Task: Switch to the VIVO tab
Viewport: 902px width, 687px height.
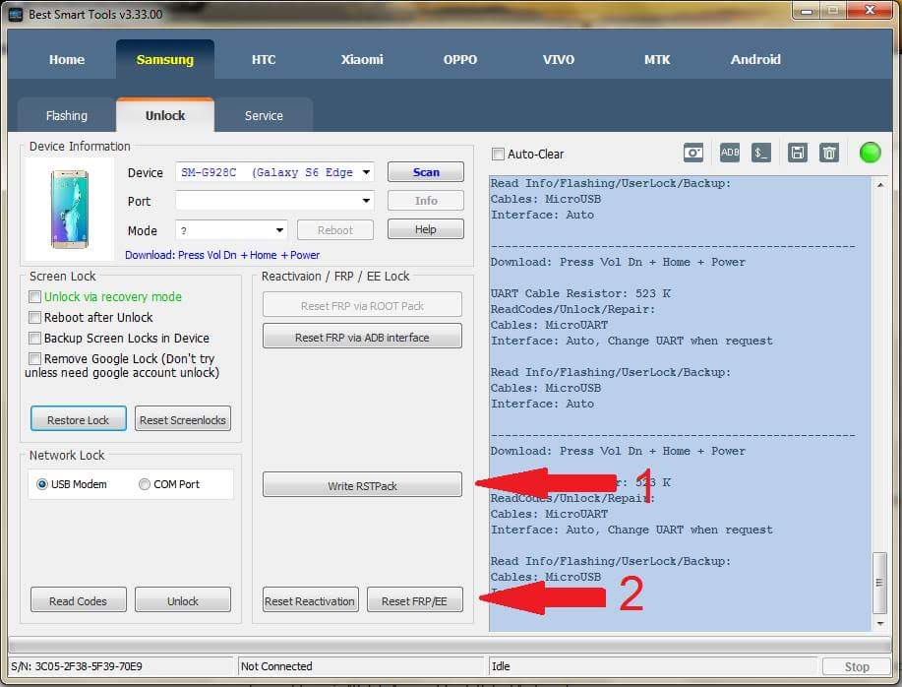Action: pos(559,59)
